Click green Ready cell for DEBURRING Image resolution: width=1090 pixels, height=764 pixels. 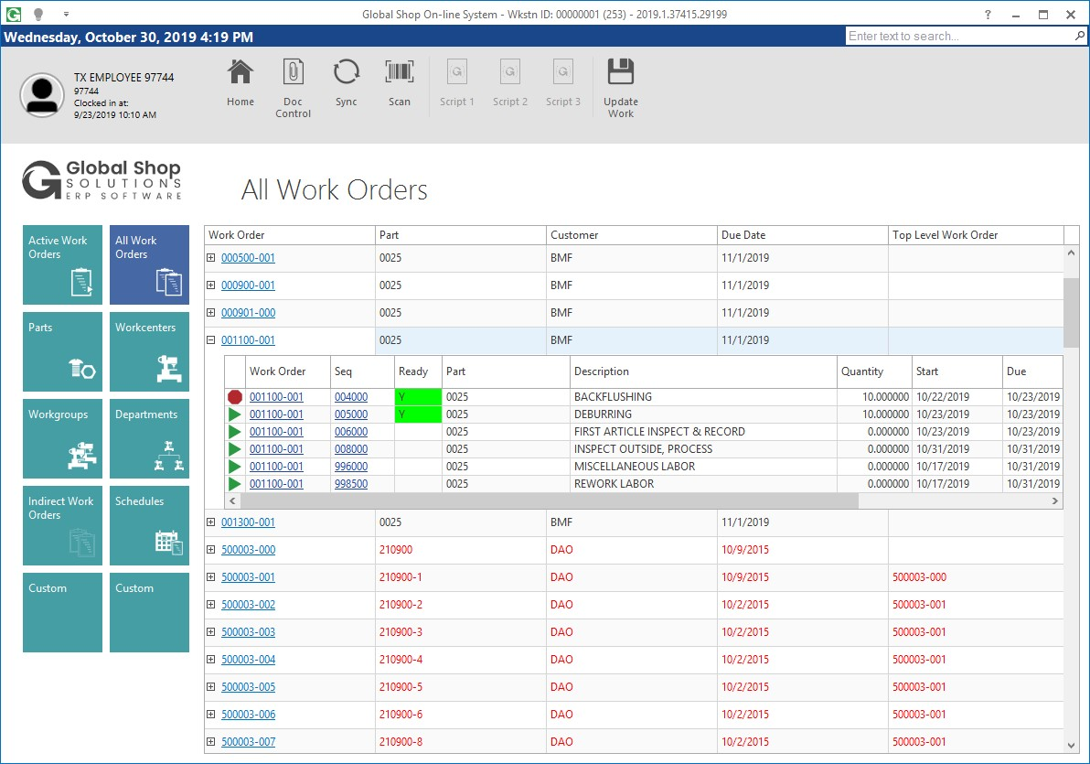(418, 414)
